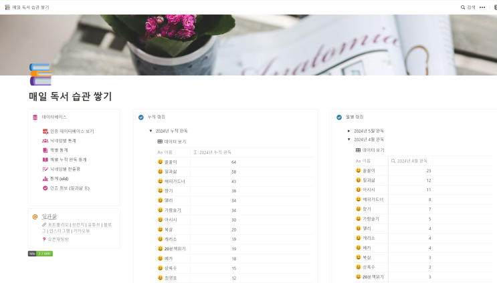Image resolution: width=497 pixels, height=283 pixels.
Task: Click the open-book icon beside 책별 누적 완독 통계
Action: (45, 160)
